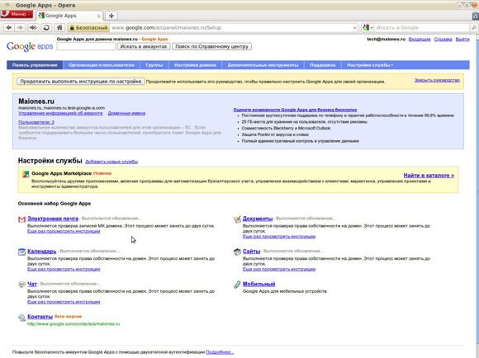Open Электронная почта settings link

click(x=53, y=219)
